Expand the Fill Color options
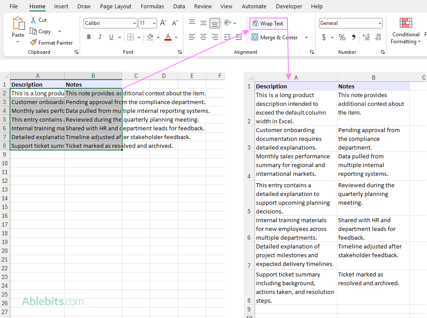 (x=159, y=37)
